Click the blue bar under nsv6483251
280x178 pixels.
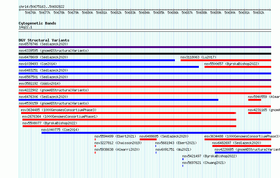coord(145,73)
